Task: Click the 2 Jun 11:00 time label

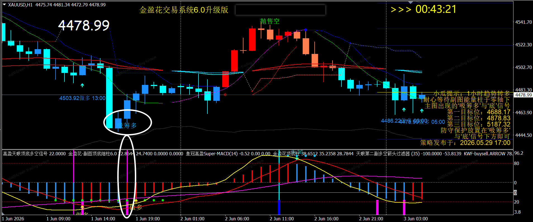Action: (x=282, y=219)
